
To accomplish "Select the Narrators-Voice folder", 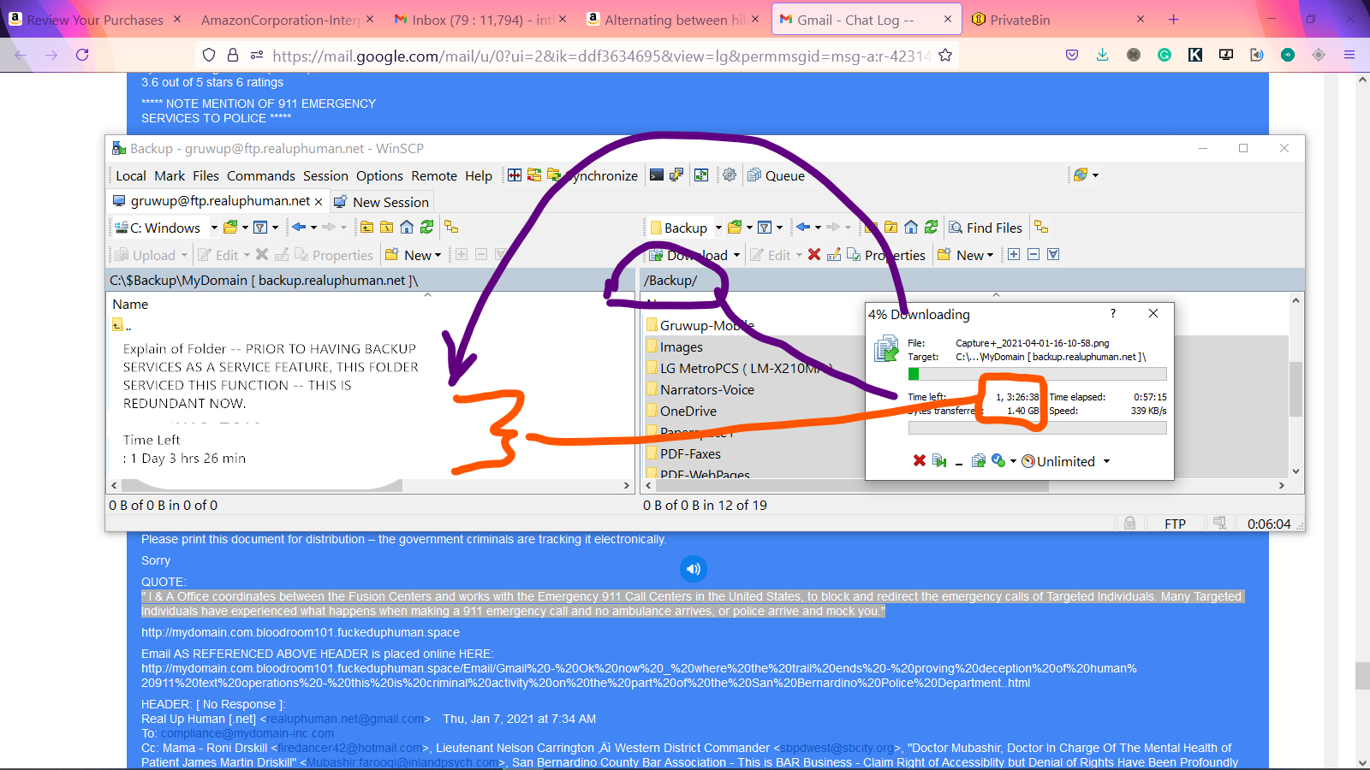I will click(700, 389).
